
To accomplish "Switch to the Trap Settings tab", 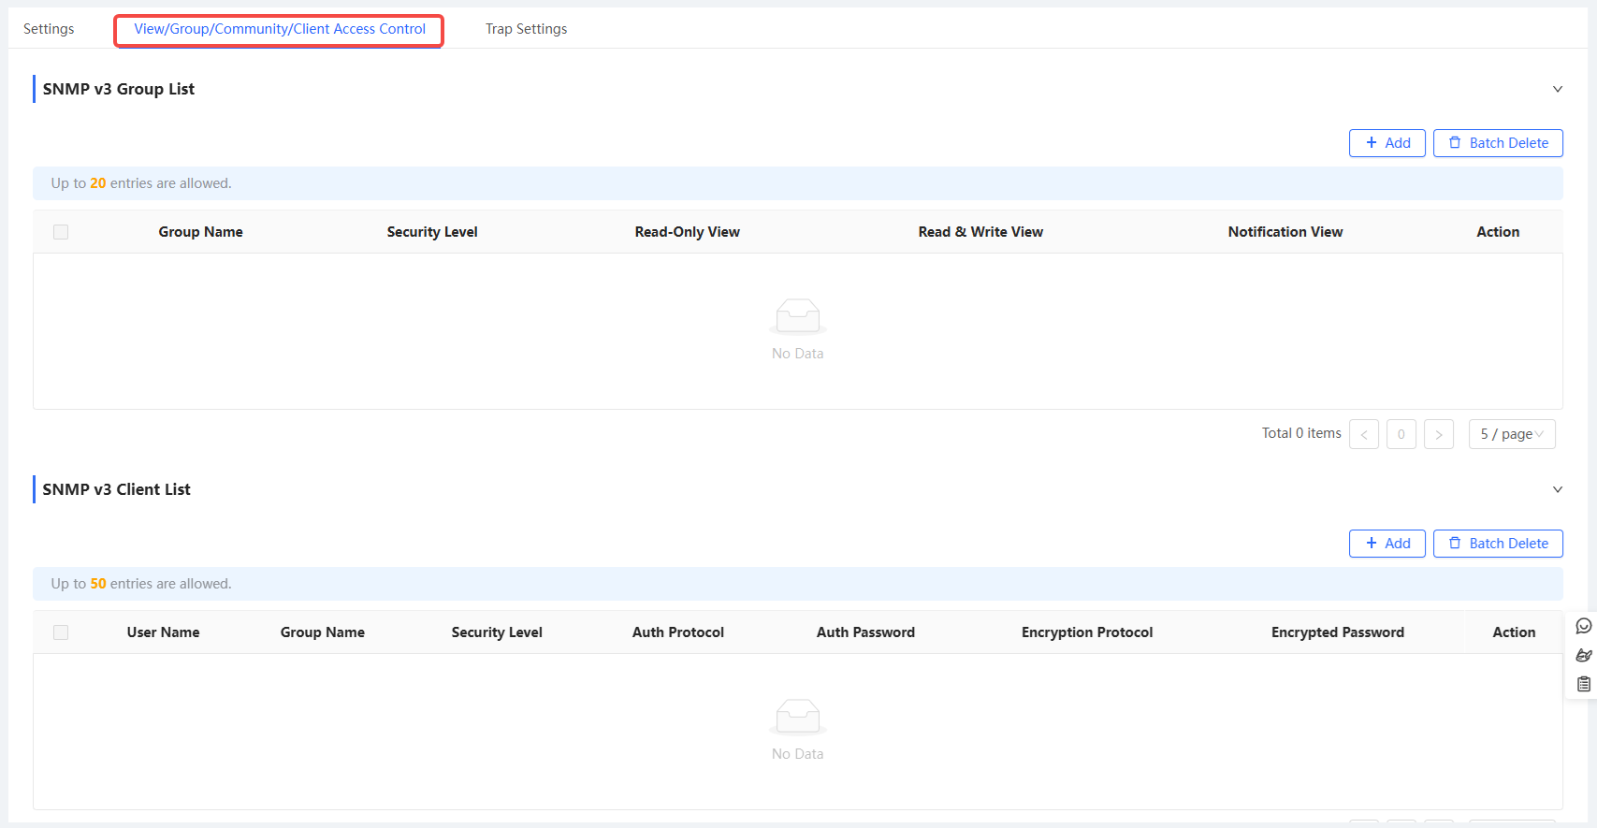I will 526,29.
